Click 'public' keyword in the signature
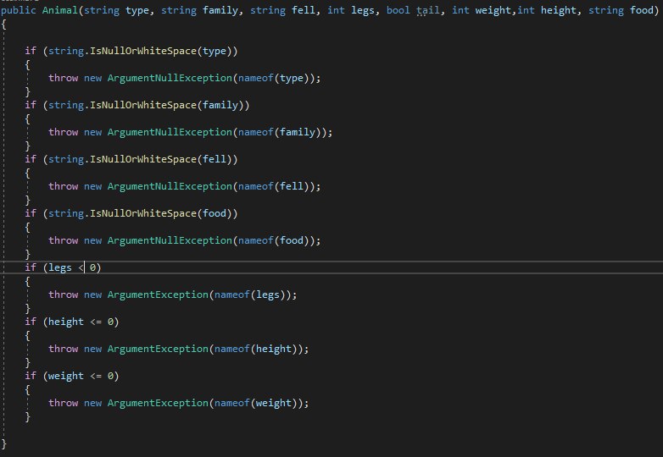Screen dimensions: 663x457 [x=18, y=10]
